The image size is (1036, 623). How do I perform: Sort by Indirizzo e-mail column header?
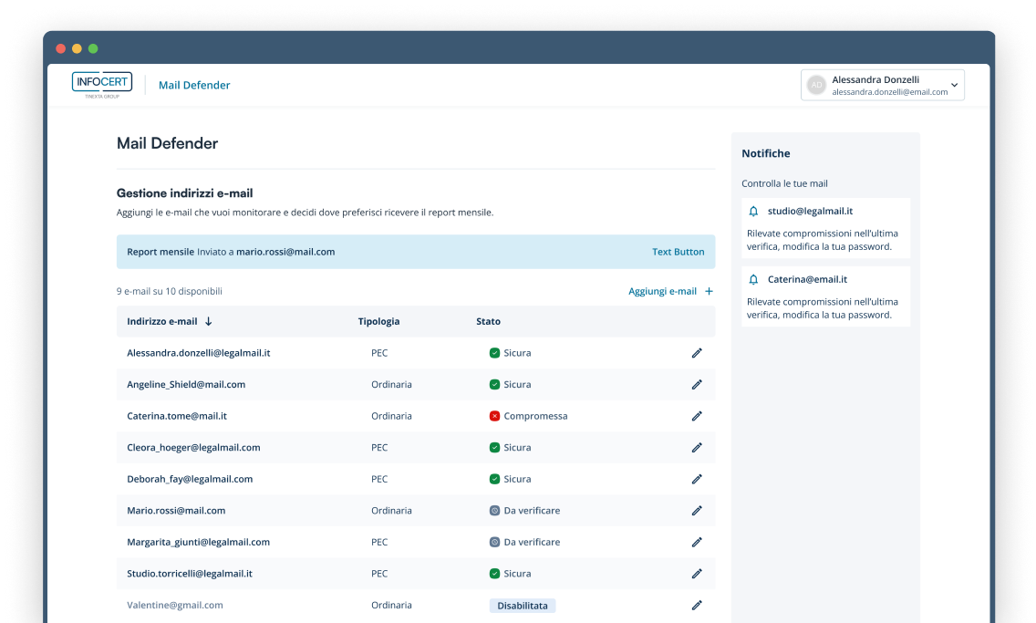[x=162, y=322]
